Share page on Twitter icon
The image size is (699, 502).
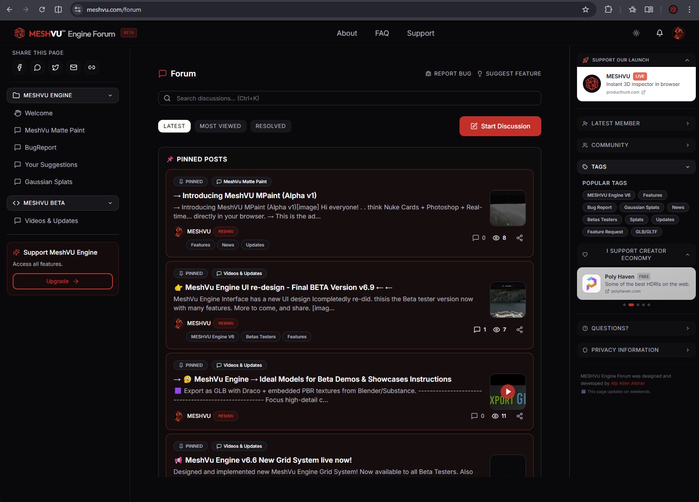tap(56, 67)
